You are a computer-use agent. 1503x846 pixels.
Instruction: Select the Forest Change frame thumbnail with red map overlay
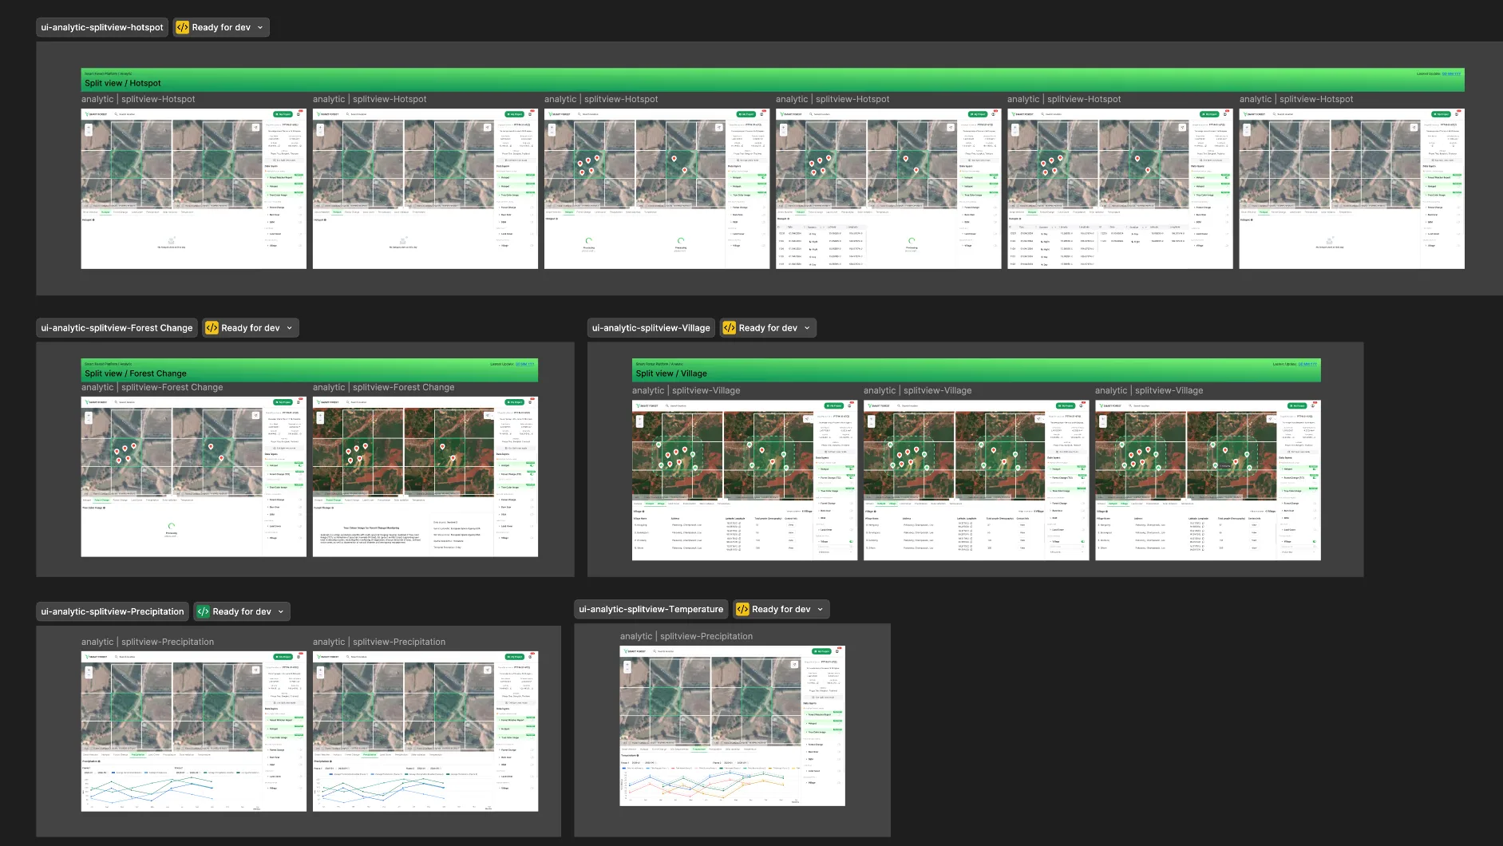(x=425, y=476)
